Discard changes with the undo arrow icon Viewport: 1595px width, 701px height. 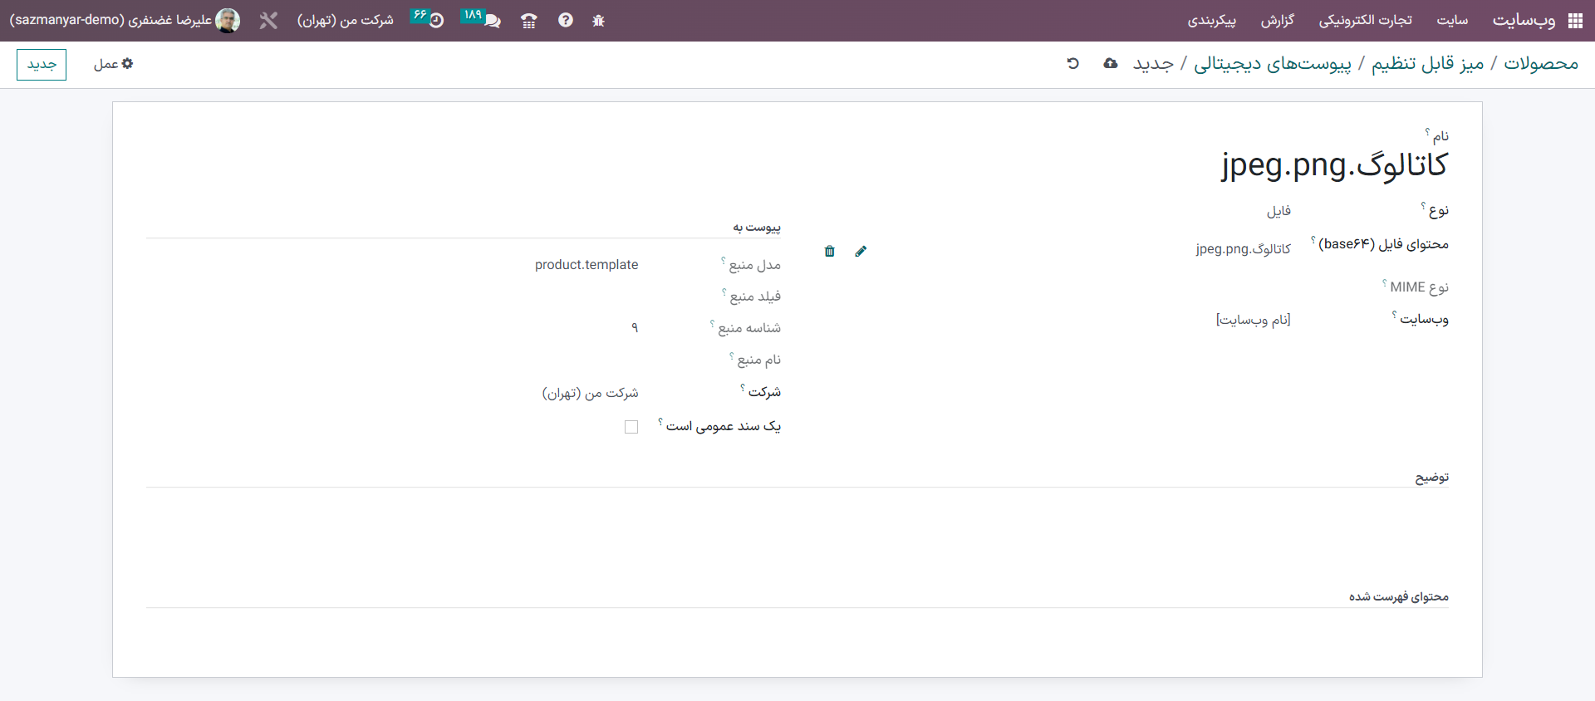click(1072, 64)
